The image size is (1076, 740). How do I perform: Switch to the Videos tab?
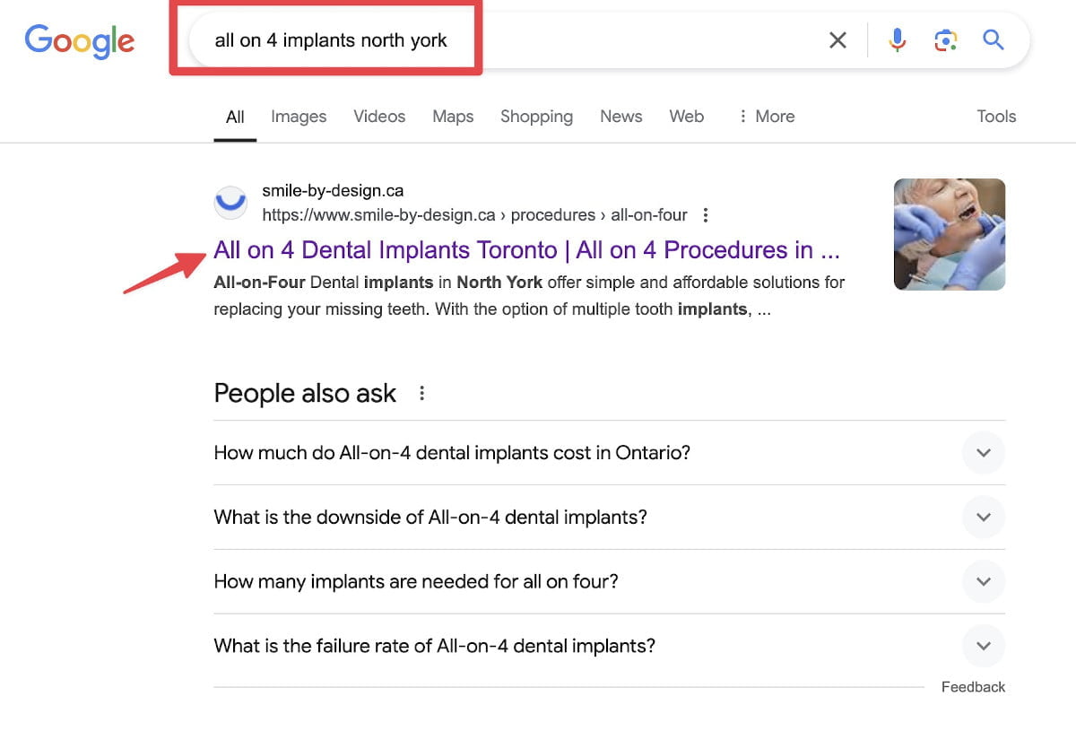click(x=379, y=117)
